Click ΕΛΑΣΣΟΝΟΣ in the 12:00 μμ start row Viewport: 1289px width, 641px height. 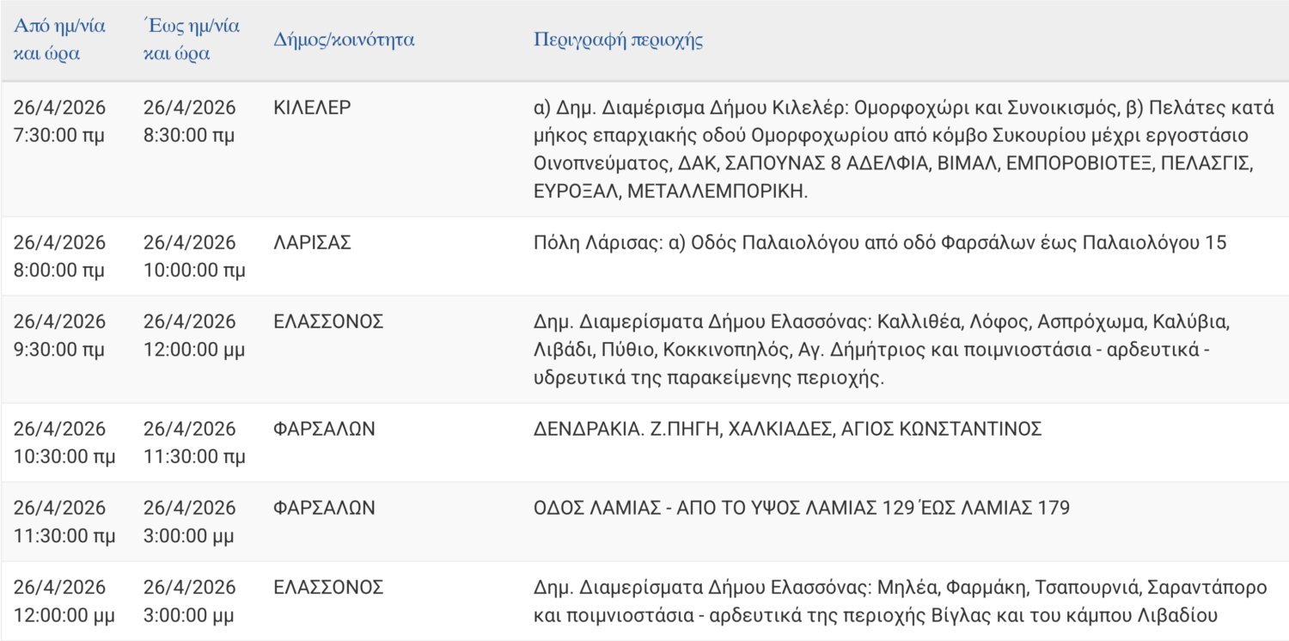[327, 588]
